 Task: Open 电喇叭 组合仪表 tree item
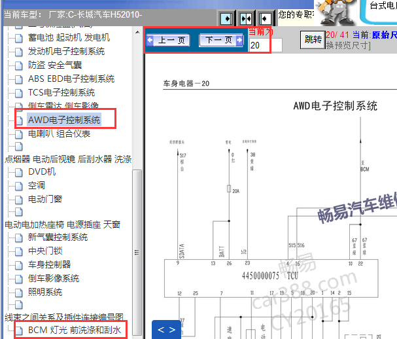59,134
